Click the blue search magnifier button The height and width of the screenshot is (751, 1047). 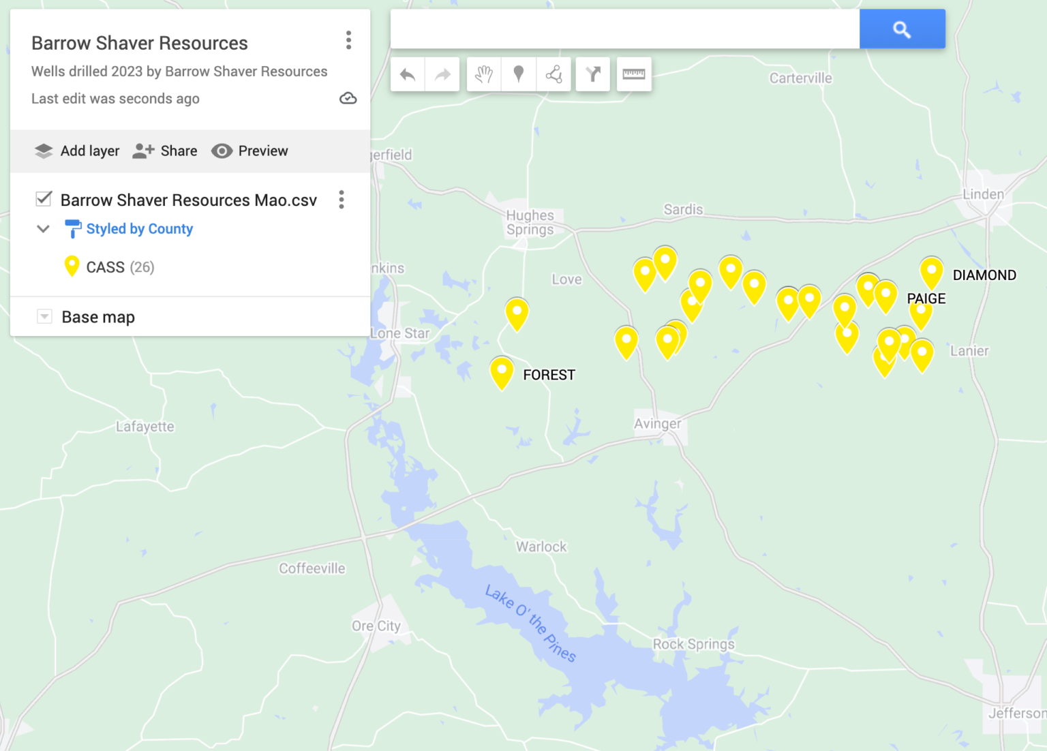(x=902, y=29)
